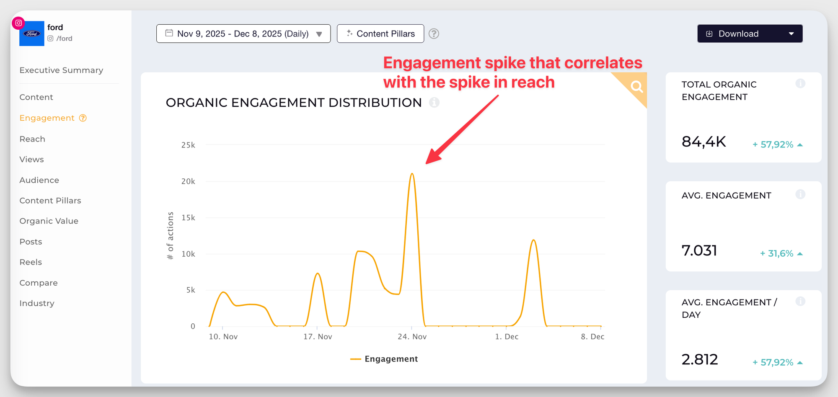
Task: Click the info icon on Total Organic Engagement card
Action: pyautogui.click(x=800, y=84)
